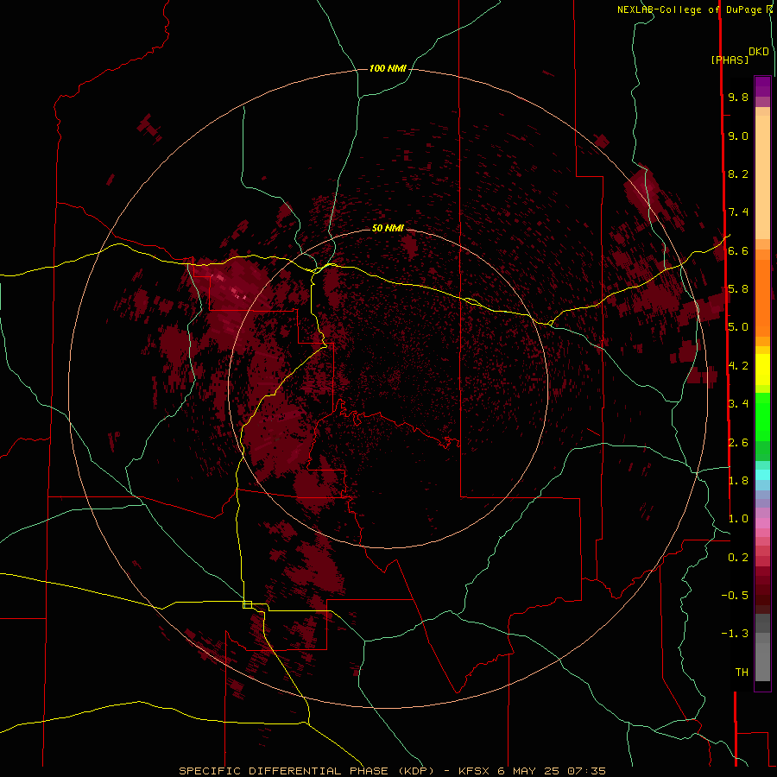Select the 9.8 value on the scale
The image size is (777, 777).
738,97
